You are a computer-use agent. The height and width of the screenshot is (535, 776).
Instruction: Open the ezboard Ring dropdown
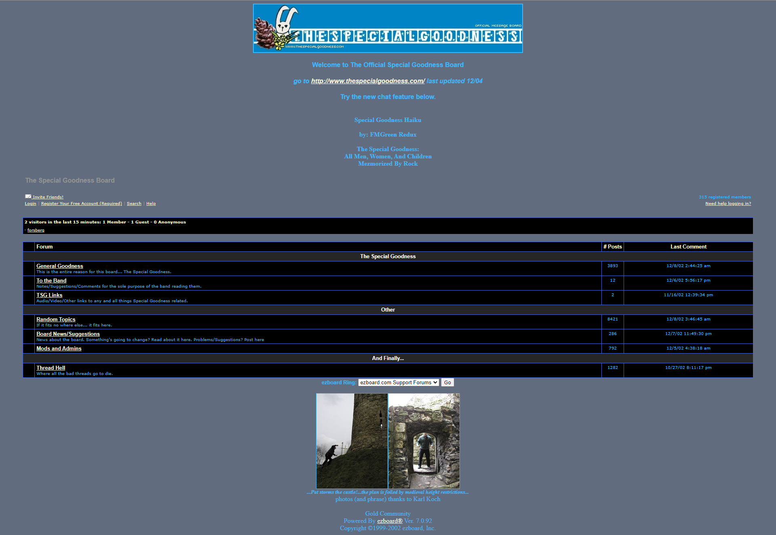pos(398,382)
